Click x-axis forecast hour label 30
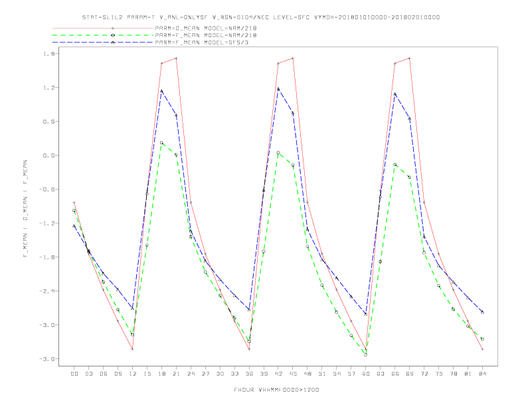This screenshot has width=526, height=407. (x=220, y=374)
